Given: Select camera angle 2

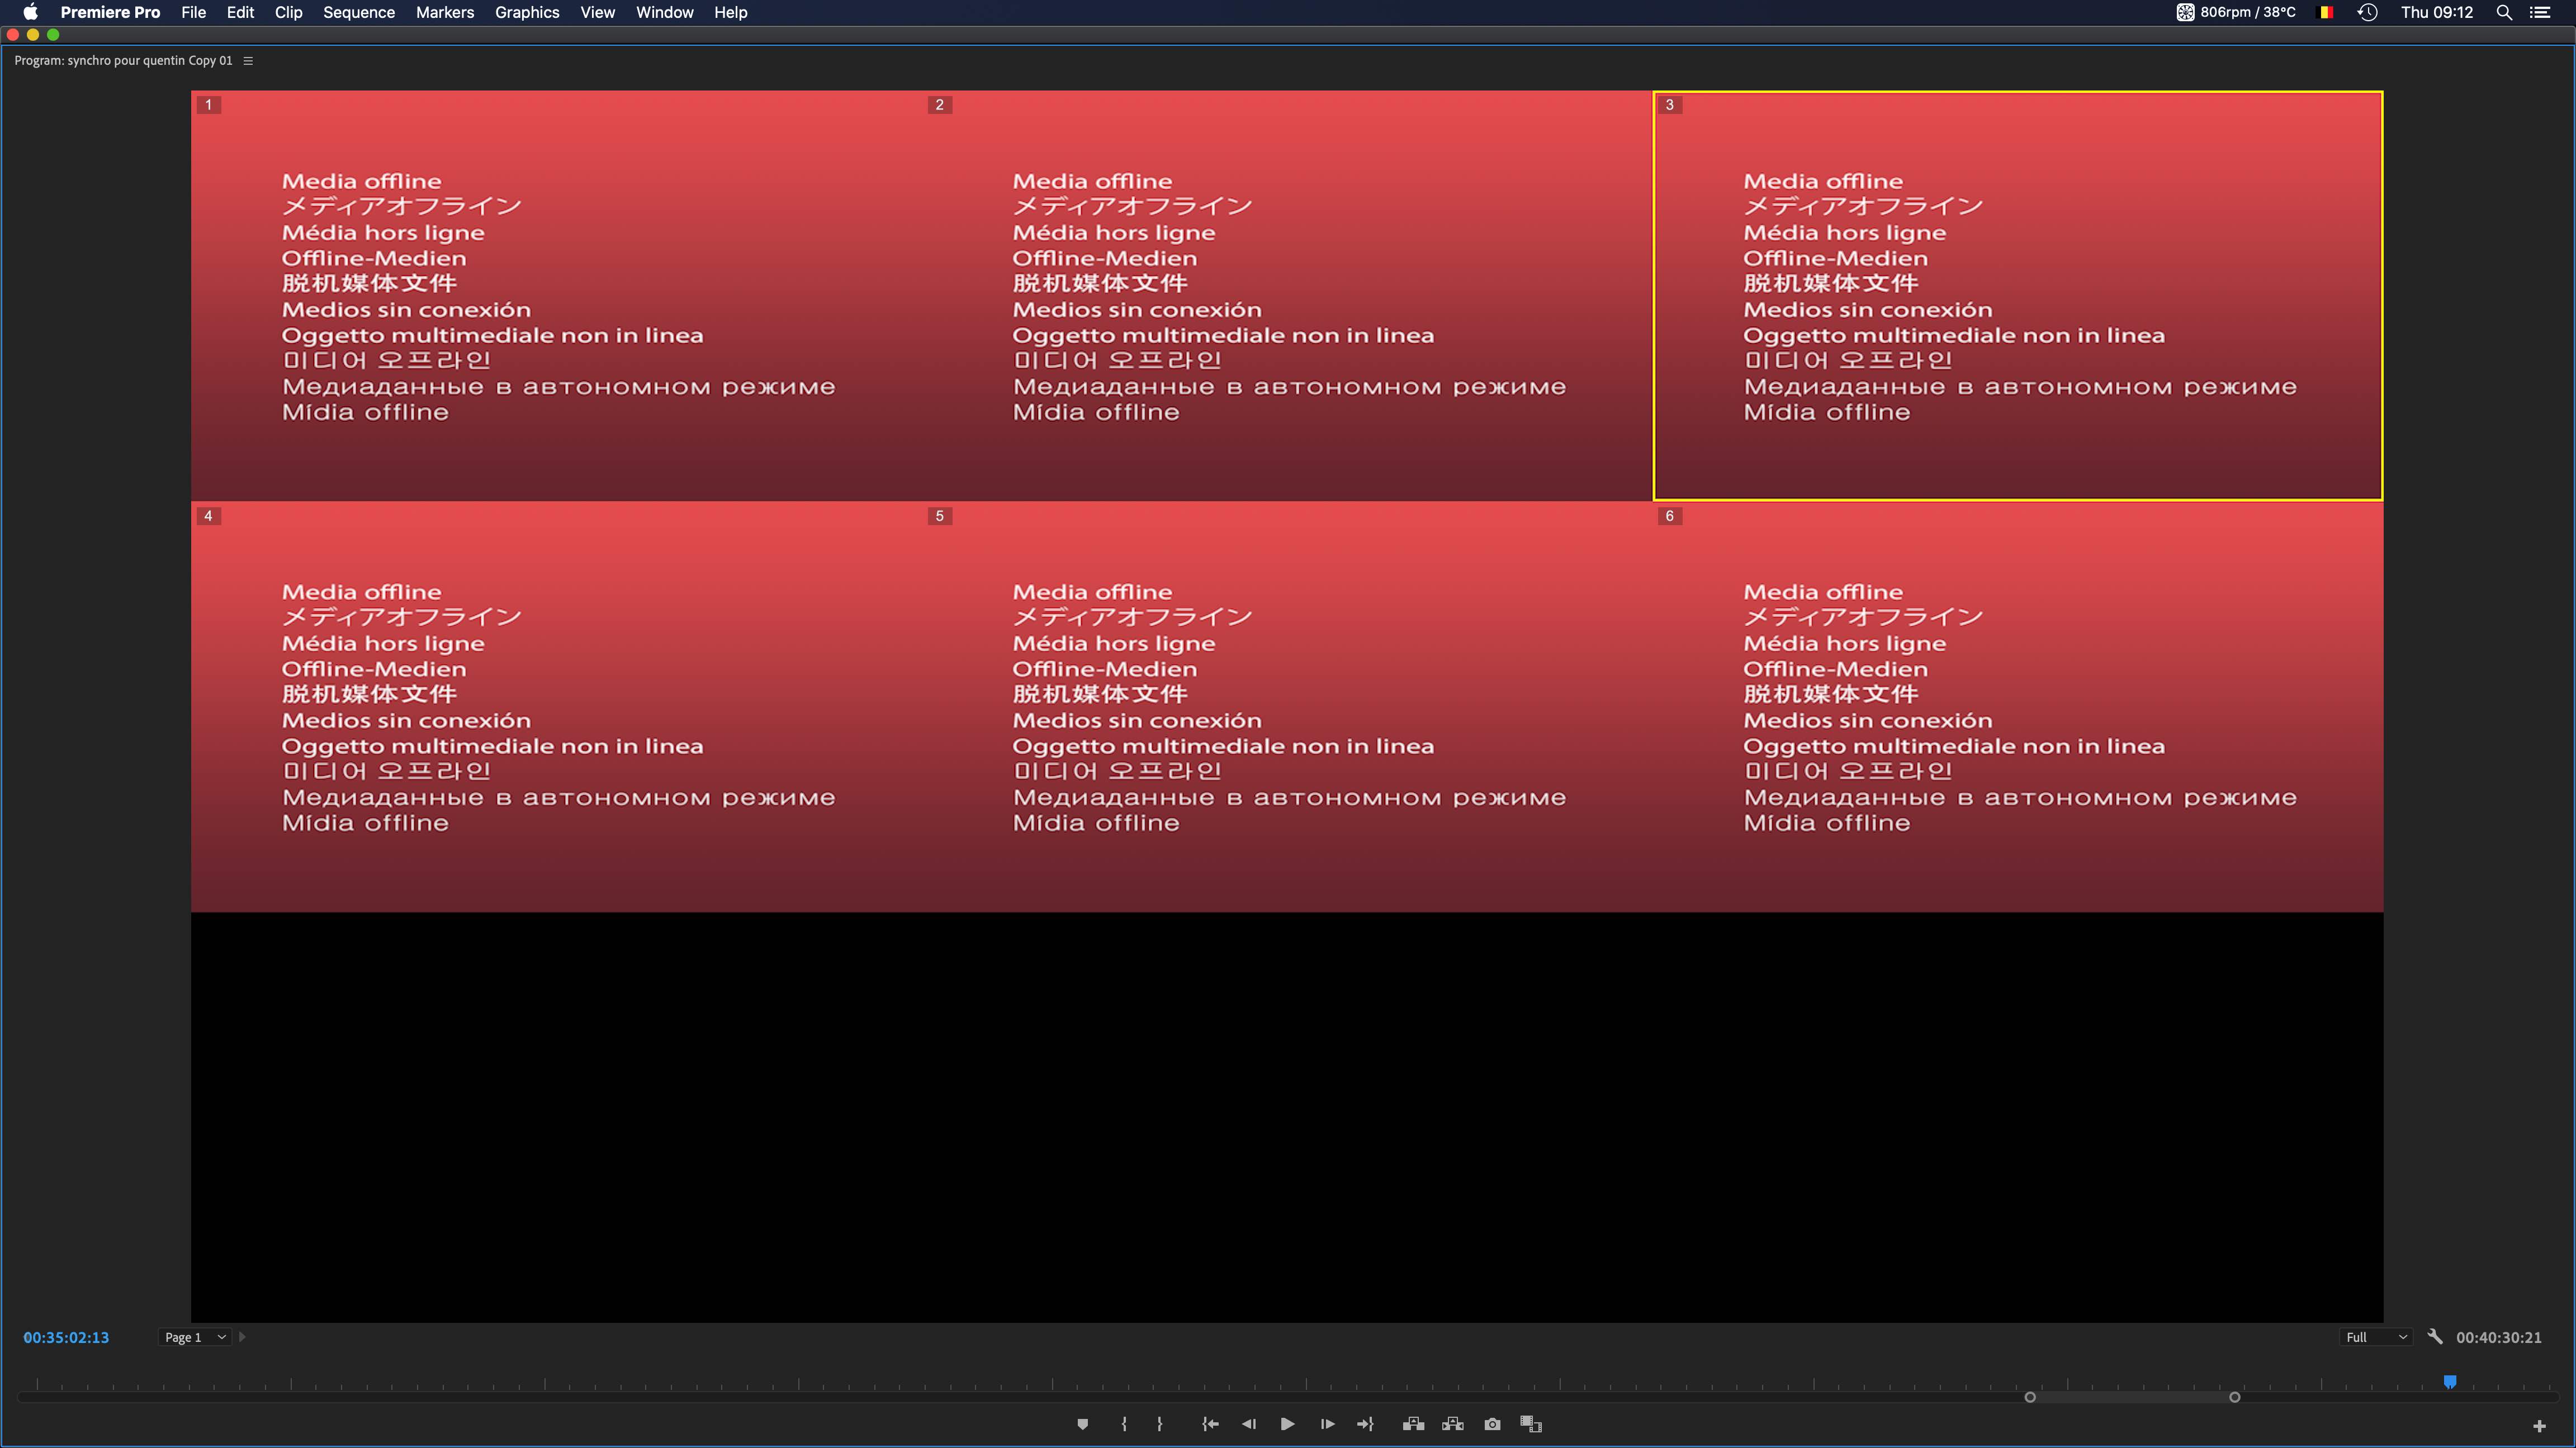Looking at the screenshot, I should click(x=1287, y=296).
